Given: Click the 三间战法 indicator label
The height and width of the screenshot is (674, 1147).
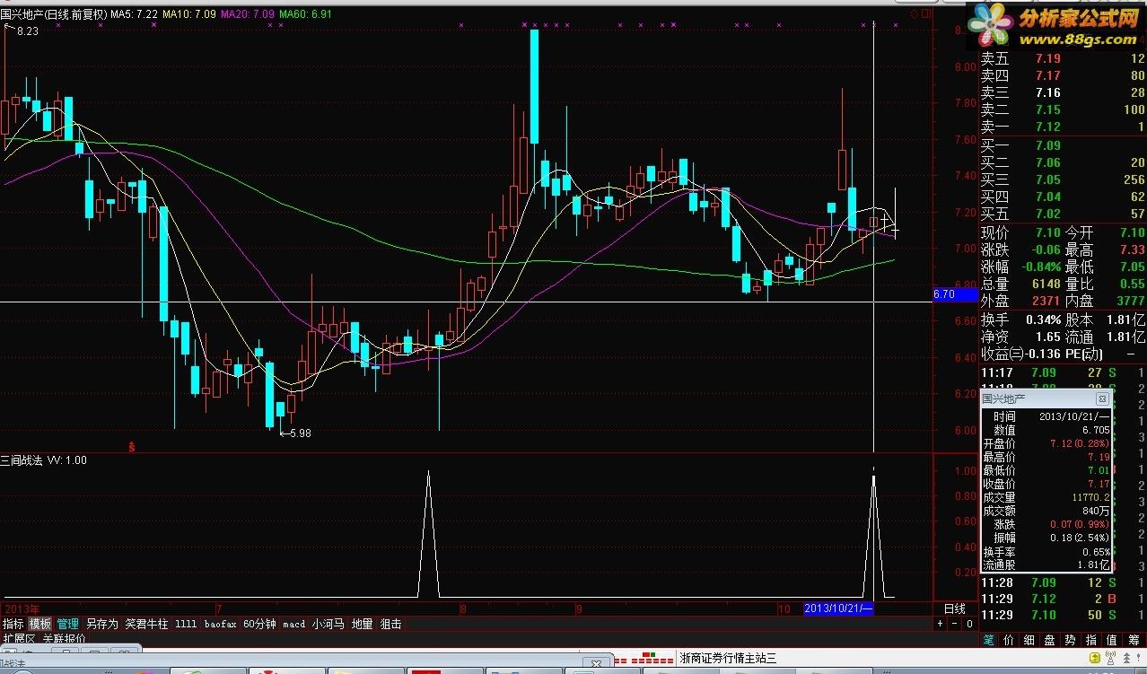Looking at the screenshot, I should click(23, 460).
